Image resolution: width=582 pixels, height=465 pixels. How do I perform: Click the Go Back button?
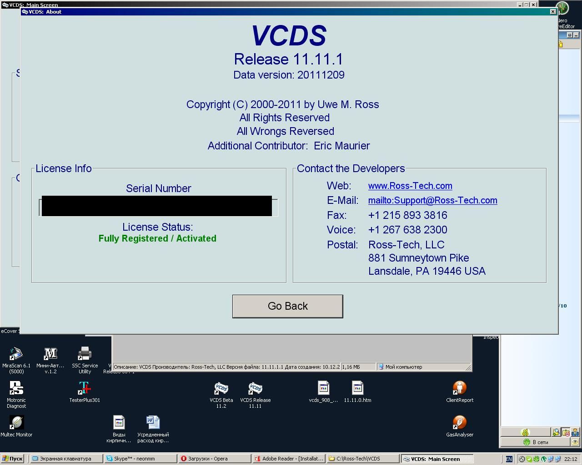287,306
